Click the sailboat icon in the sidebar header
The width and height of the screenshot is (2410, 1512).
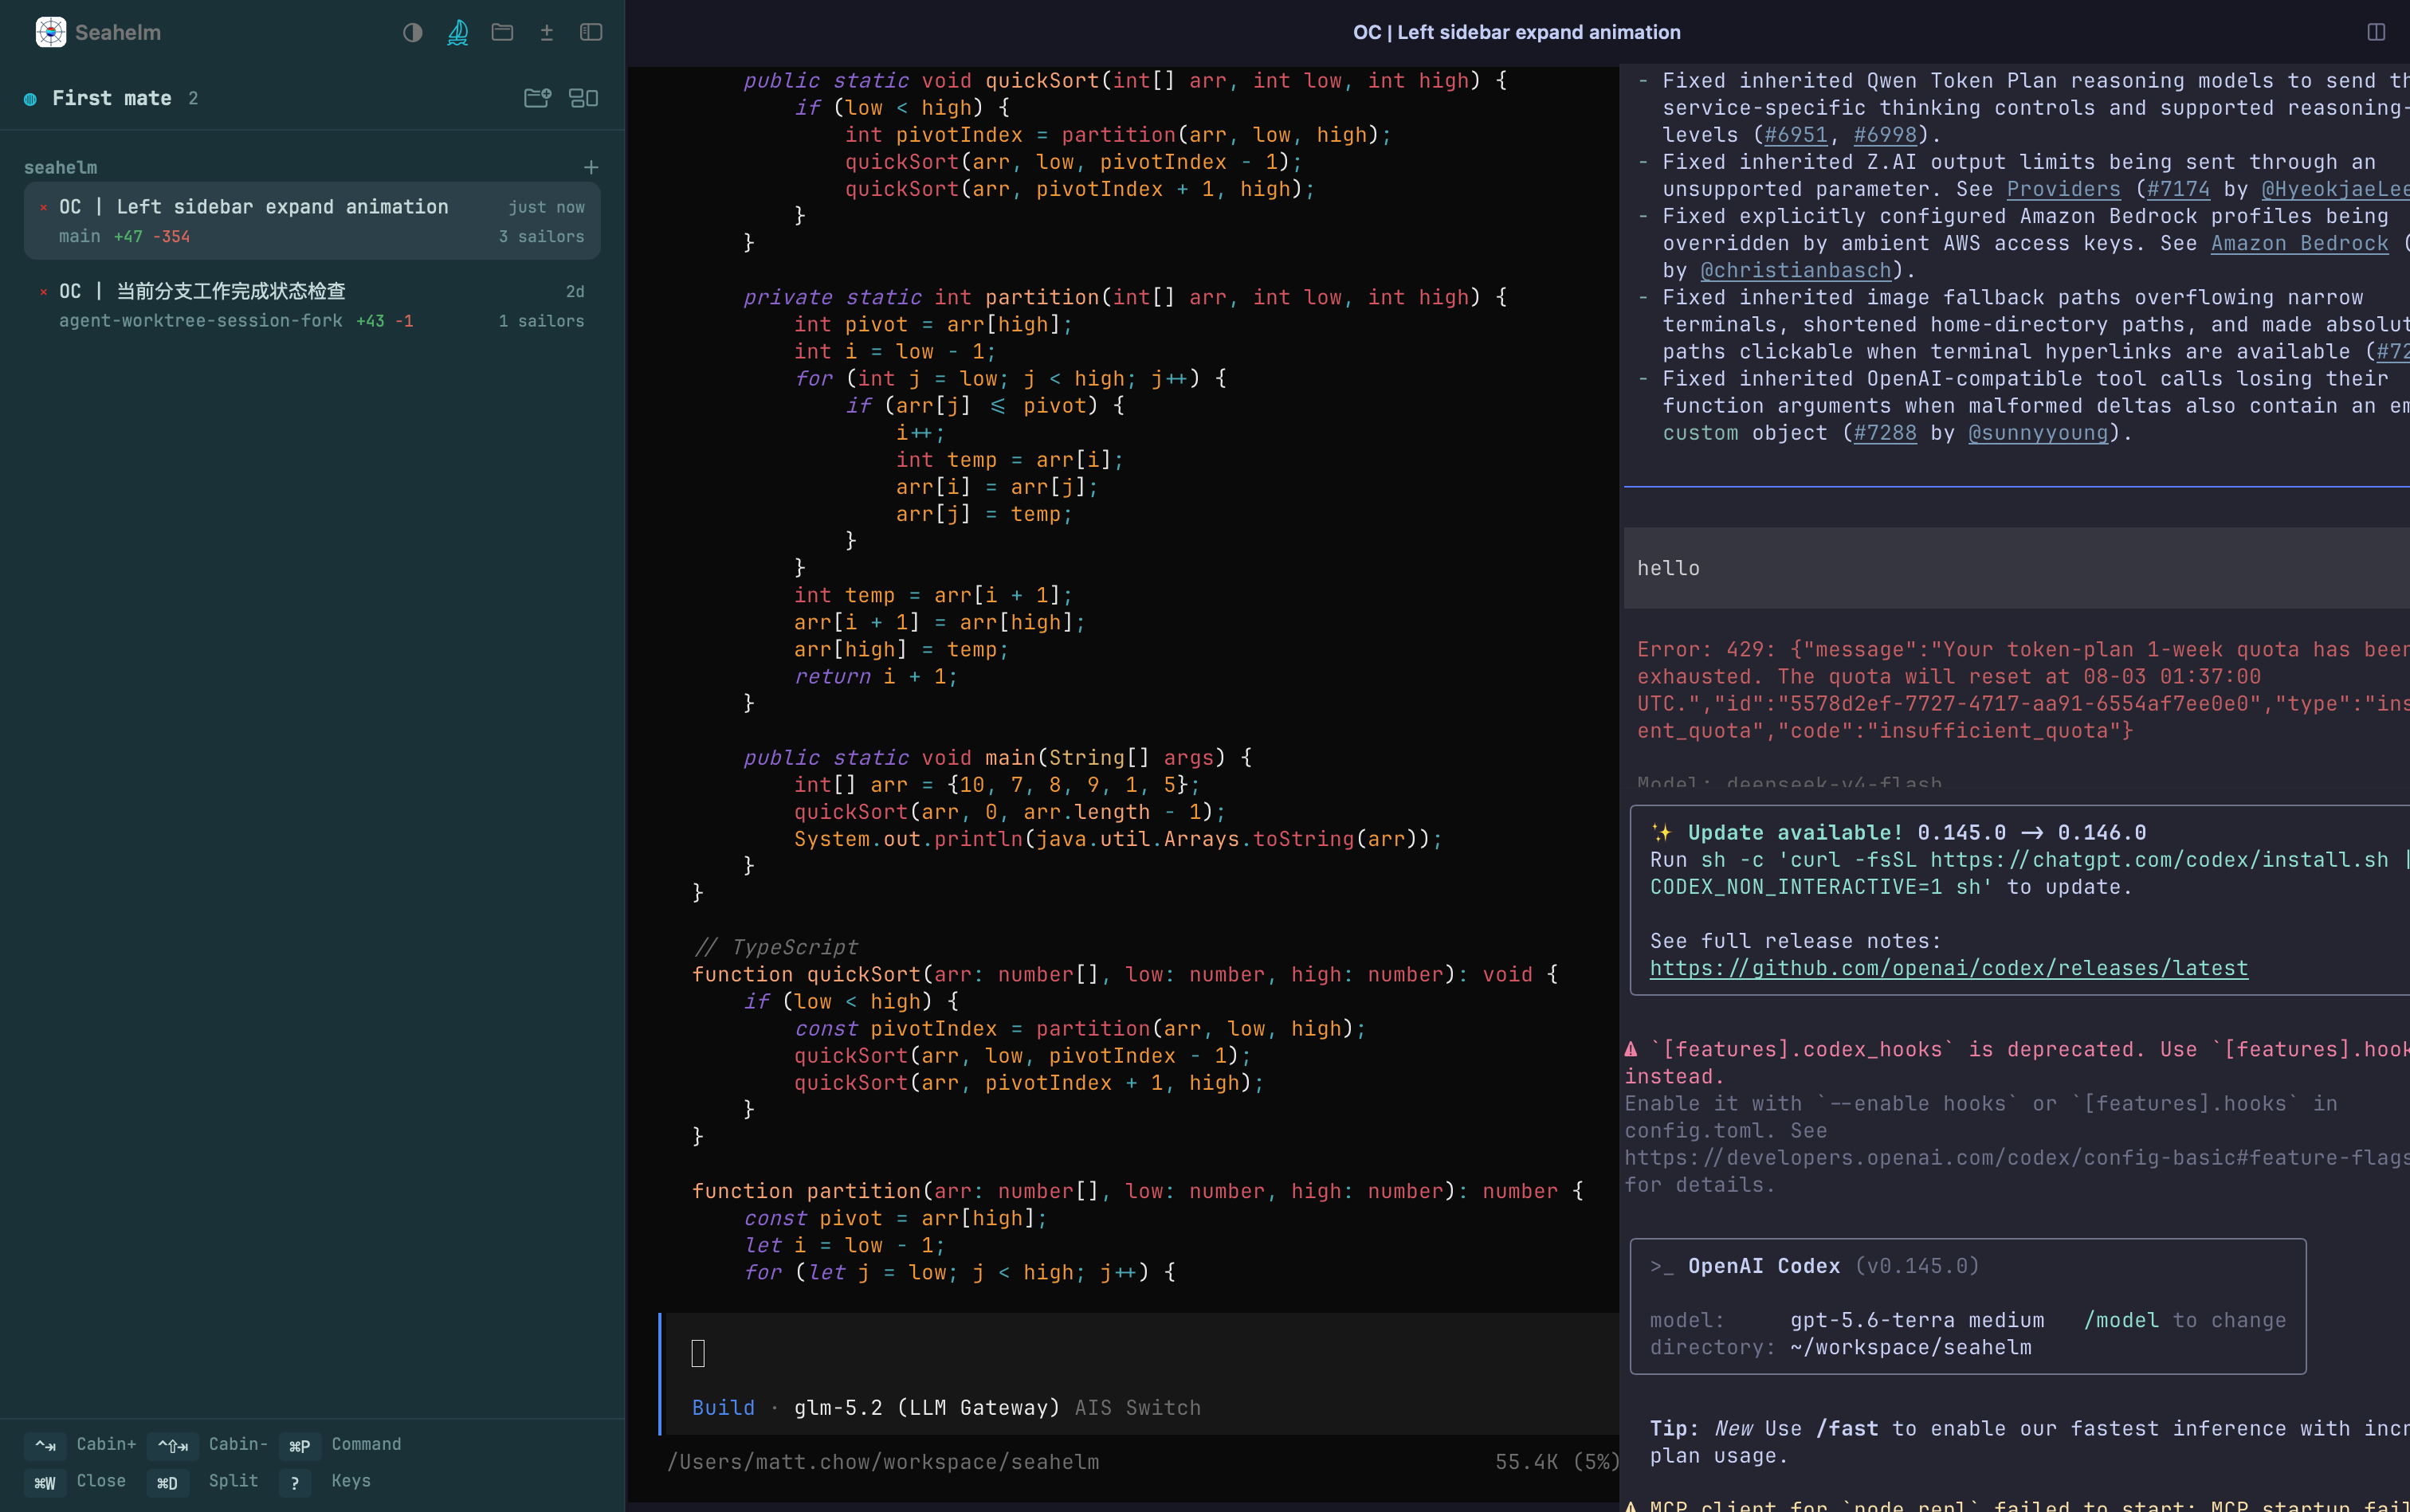tap(457, 32)
